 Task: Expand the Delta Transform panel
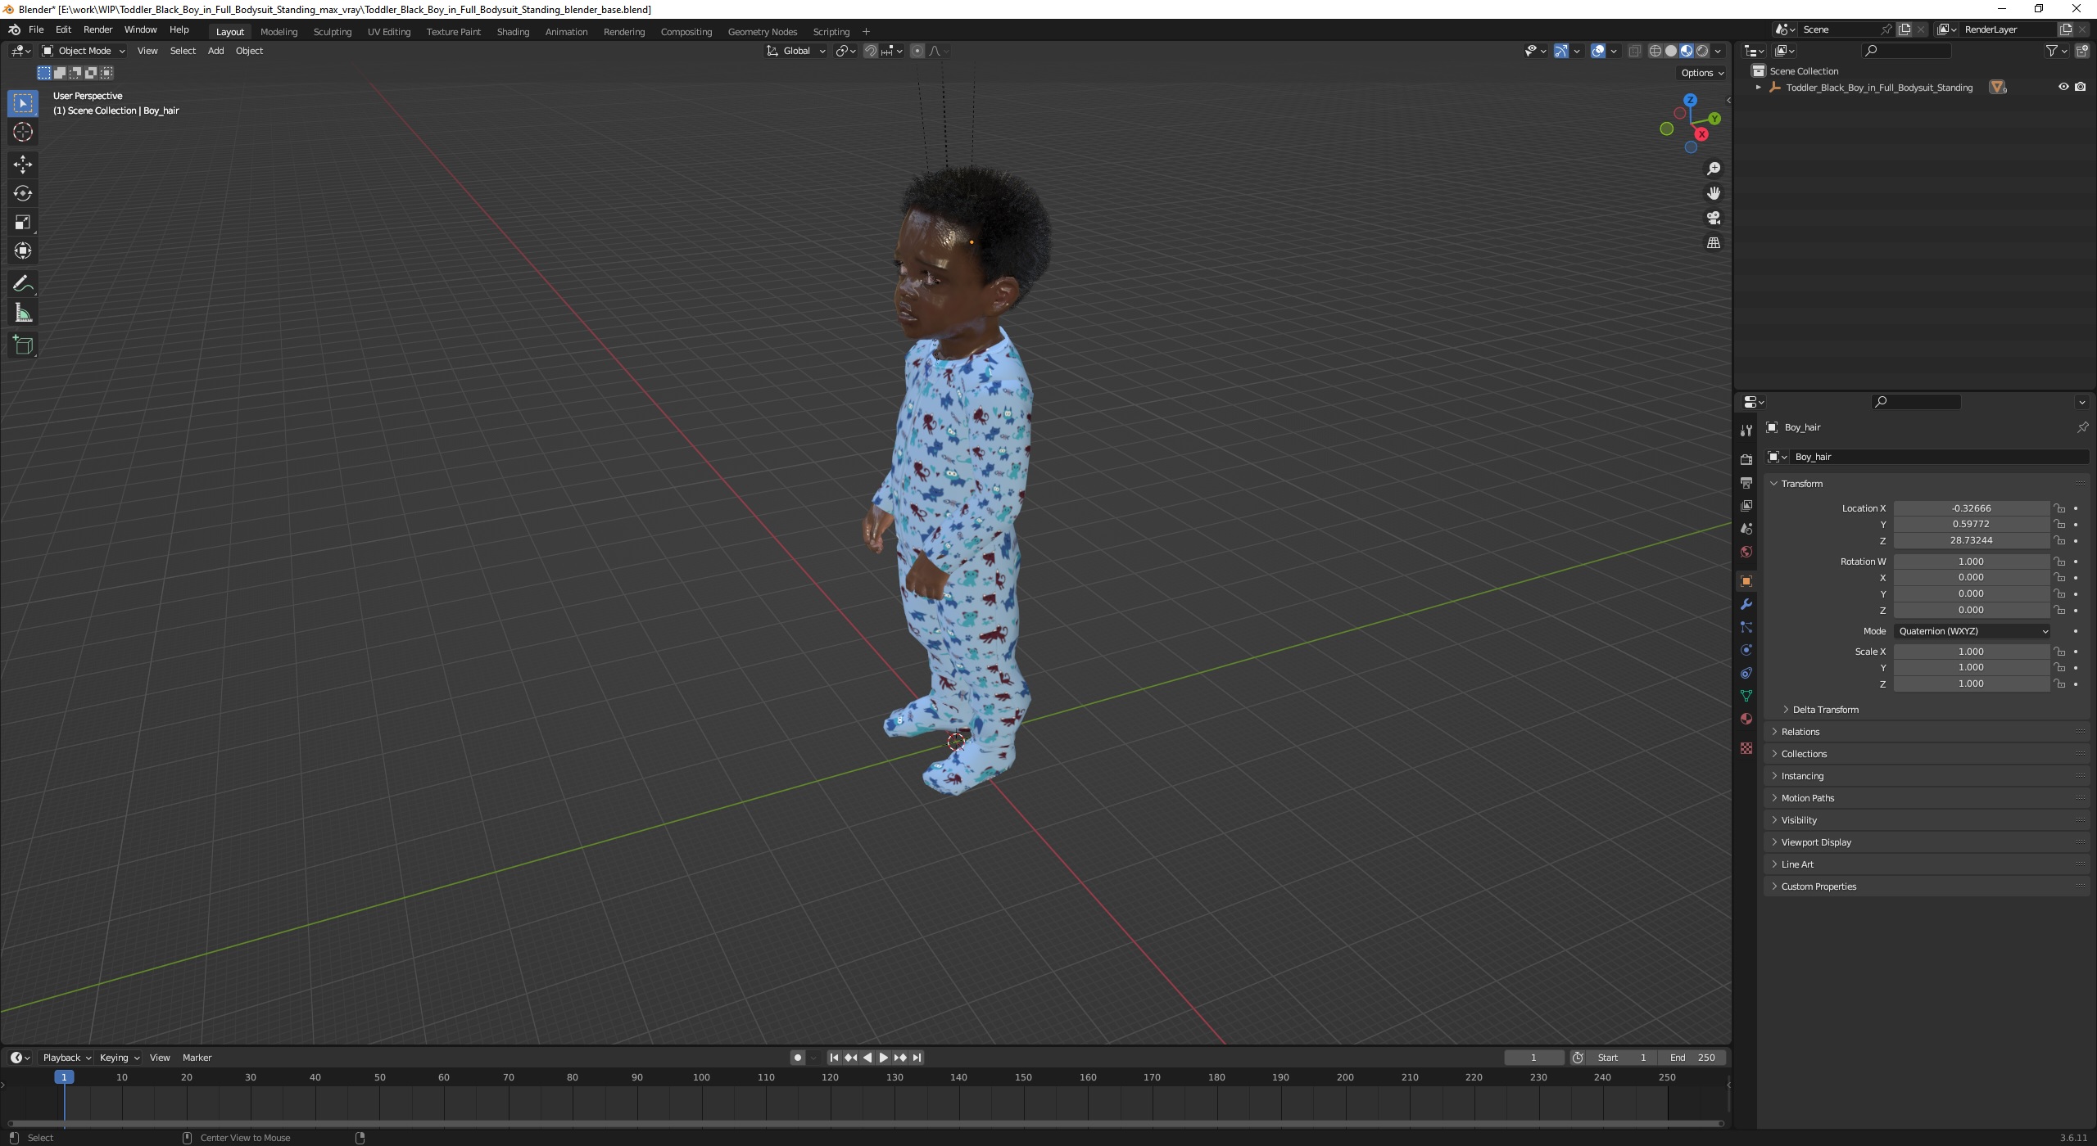pos(1825,710)
